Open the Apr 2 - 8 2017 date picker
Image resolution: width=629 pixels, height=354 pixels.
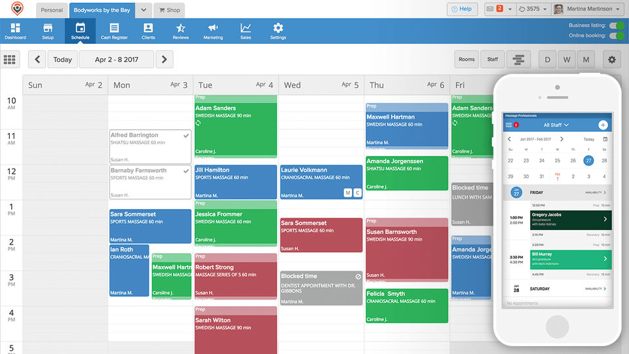[x=117, y=60]
